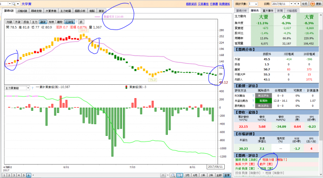Image resolution: width=323 pixels, height=178 pixels.
Task: Set chart range to 全部
Action: 219,175
